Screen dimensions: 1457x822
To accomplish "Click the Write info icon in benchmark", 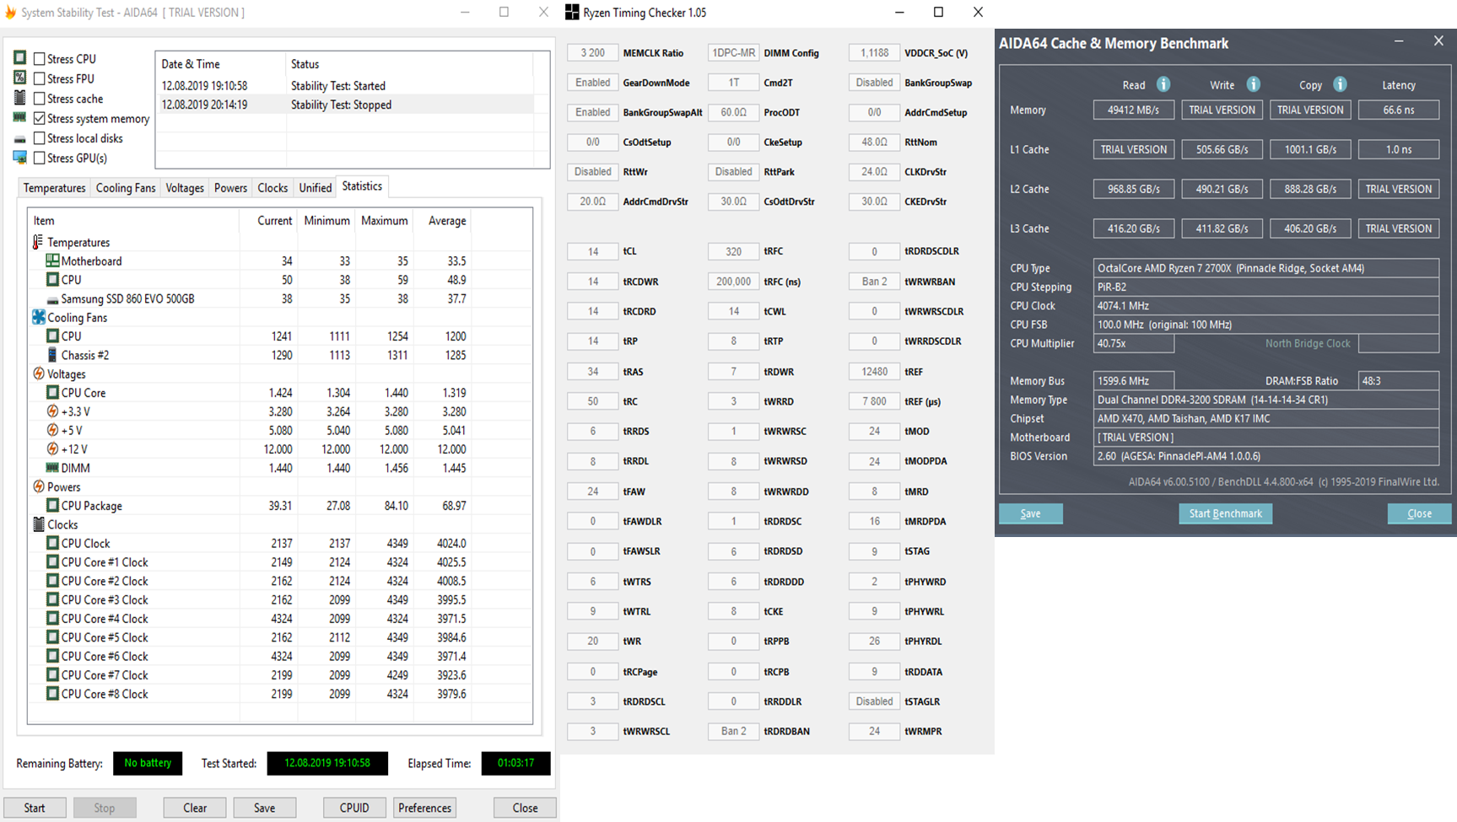I will pos(1254,84).
